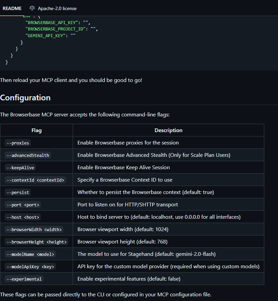The image size is (278, 301).
Task: Click the BROWSERBASE_PROJECT_ID code line
Action: pyautogui.click(x=62, y=29)
